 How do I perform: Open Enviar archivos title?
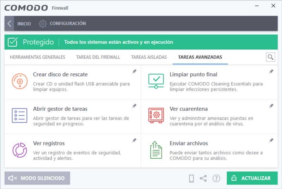coord(189,143)
